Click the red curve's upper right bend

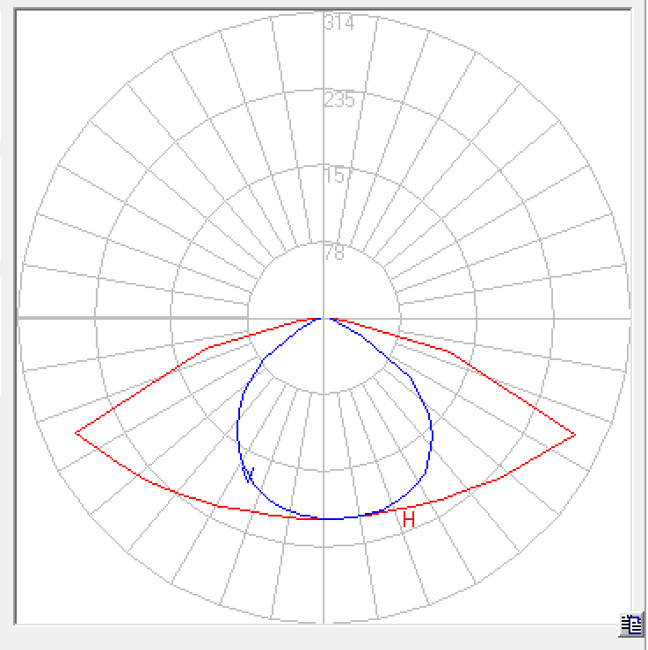pyautogui.click(x=449, y=351)
